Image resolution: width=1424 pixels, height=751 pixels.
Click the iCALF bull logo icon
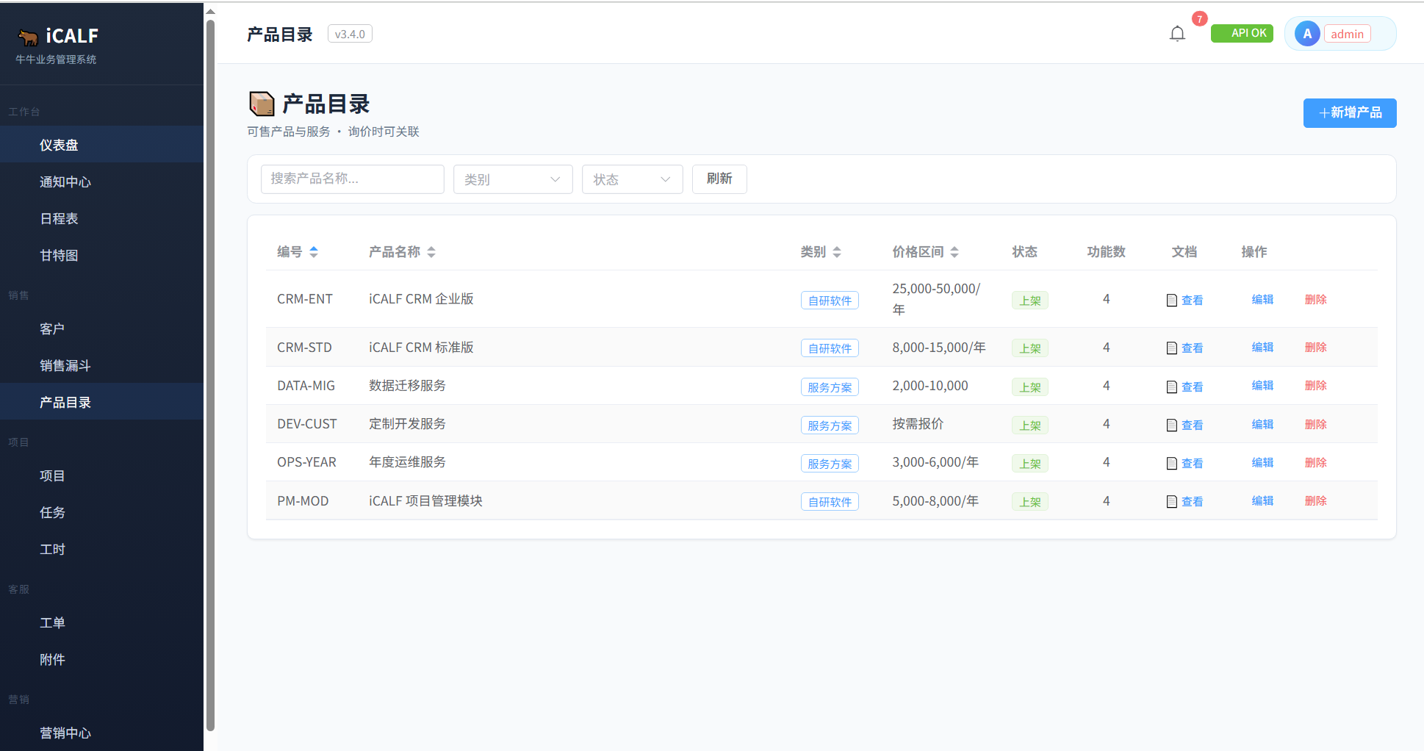point(28,37)
